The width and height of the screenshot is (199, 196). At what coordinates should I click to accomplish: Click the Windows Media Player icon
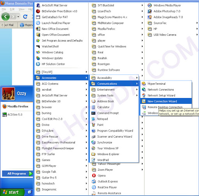pyautogui.click(x=150, y=5)
